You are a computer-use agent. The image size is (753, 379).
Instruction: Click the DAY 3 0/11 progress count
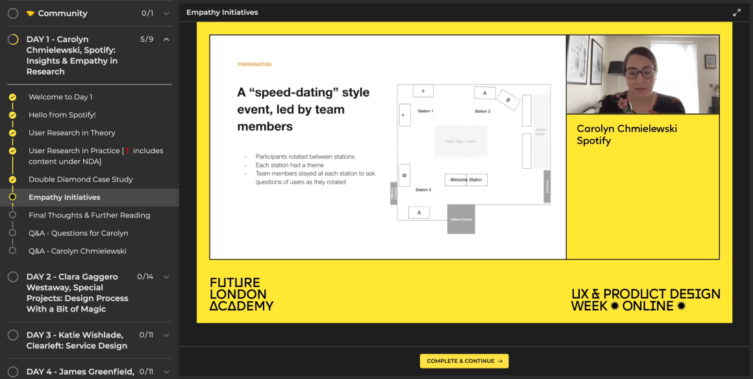point(146,335)
